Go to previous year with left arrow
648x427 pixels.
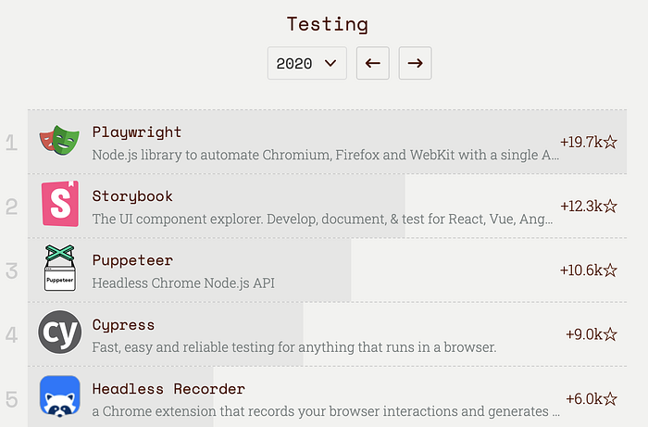point(373,63)
